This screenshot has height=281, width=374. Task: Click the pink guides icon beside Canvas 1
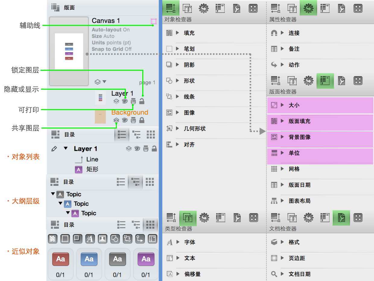tap(154, 21)
